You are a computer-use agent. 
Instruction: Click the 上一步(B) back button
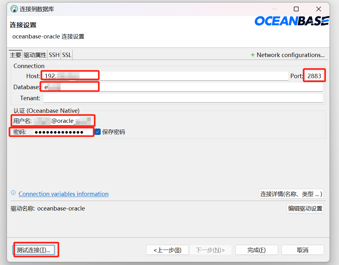click(167, 250)
